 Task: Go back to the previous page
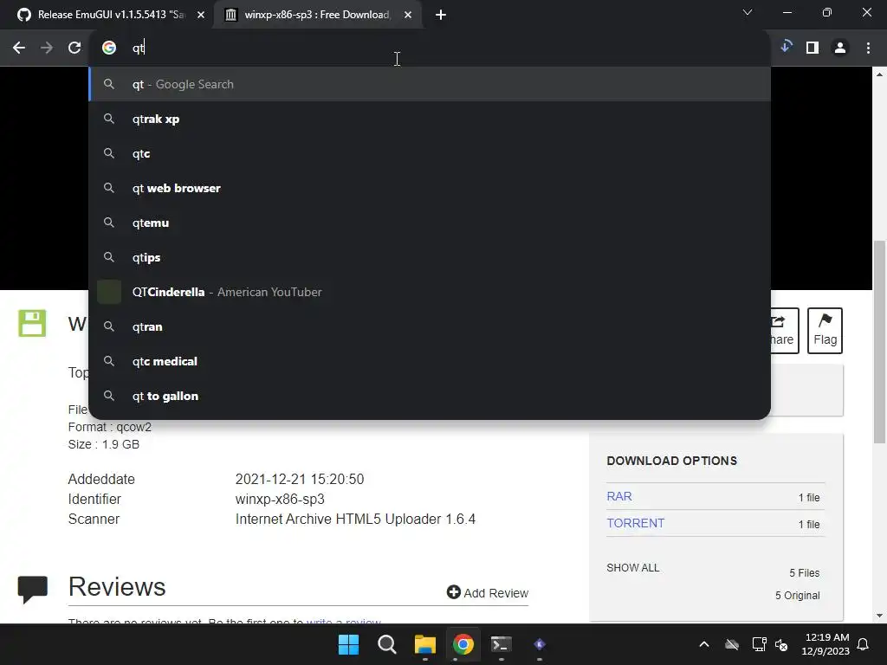[19, 48]
